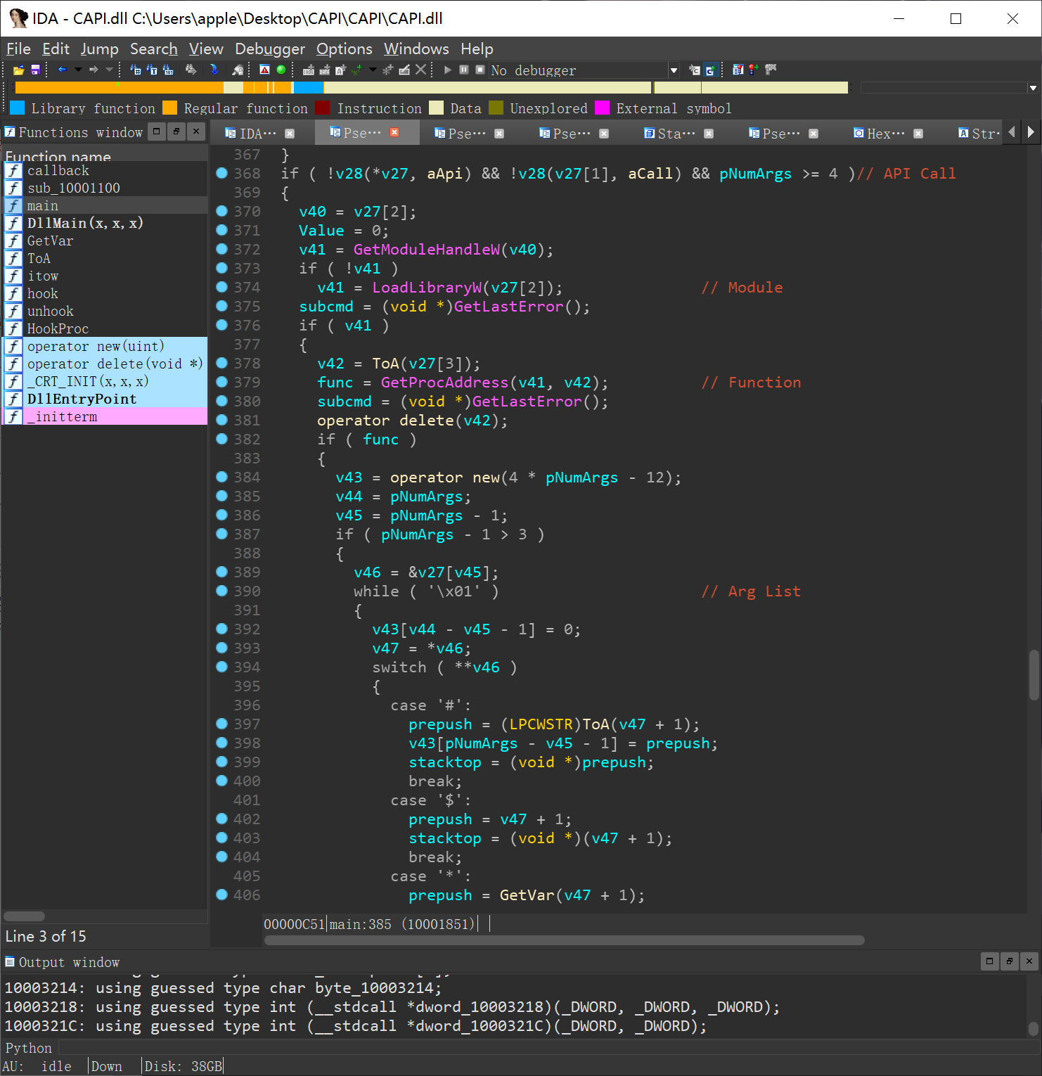
Task: Toggle breakpoint dot on line 368
Action: click(221, 173)
